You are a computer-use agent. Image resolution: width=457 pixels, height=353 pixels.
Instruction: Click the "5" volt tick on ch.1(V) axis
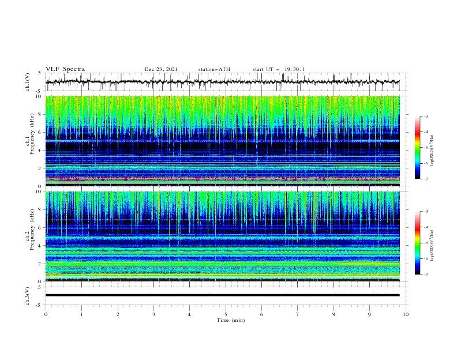[x=40, y=73]
